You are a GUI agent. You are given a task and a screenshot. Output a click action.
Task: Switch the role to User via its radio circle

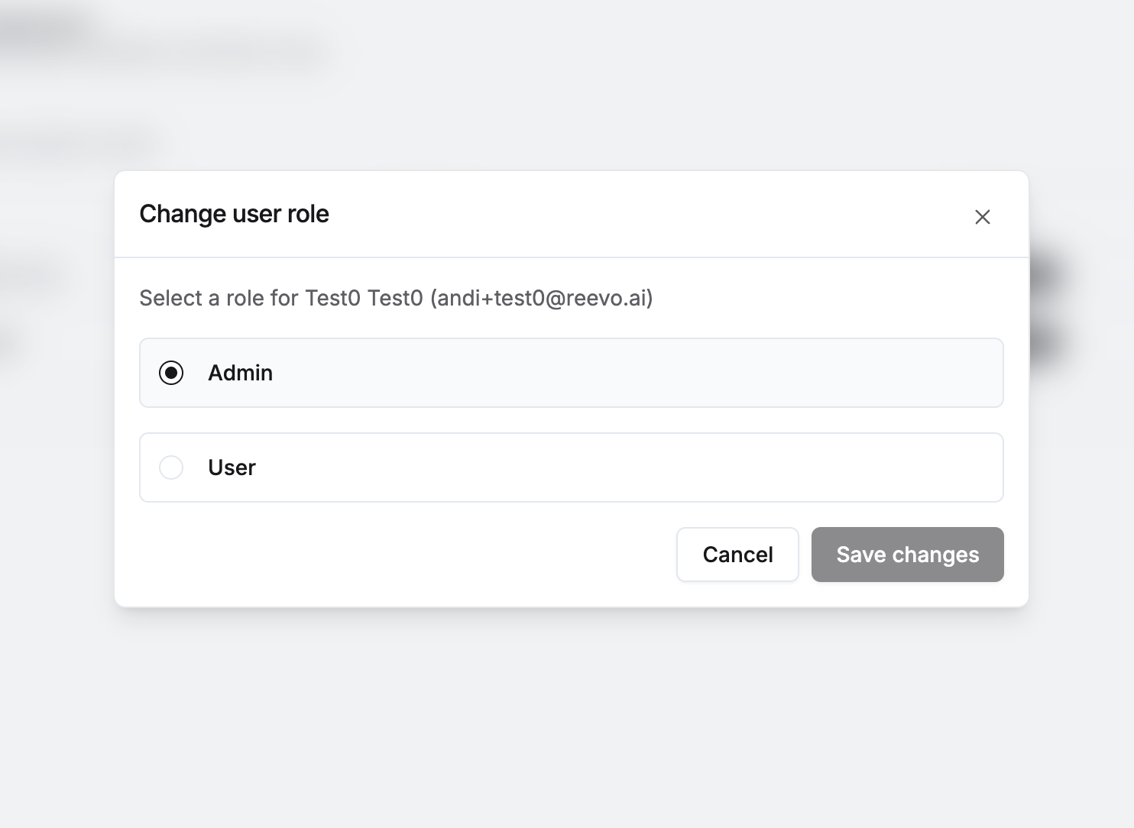click(x=171, y=467)
